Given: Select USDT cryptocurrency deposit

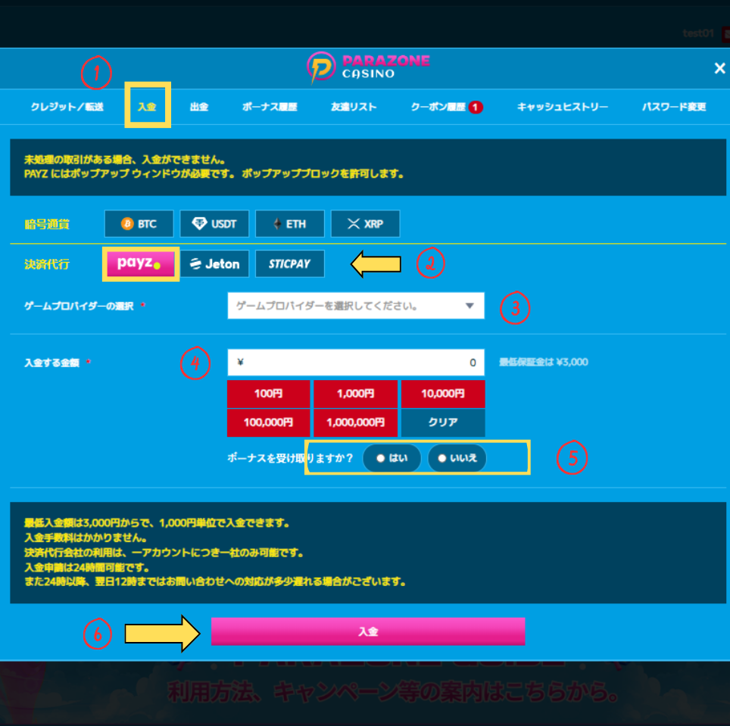Looking at the screenshot, I should coord(214,224).
